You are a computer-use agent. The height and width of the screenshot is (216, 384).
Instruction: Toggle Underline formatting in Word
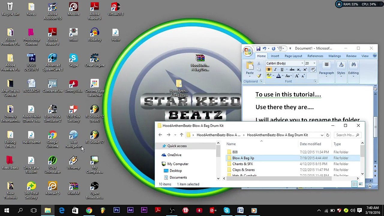click(x=282, y=70)
